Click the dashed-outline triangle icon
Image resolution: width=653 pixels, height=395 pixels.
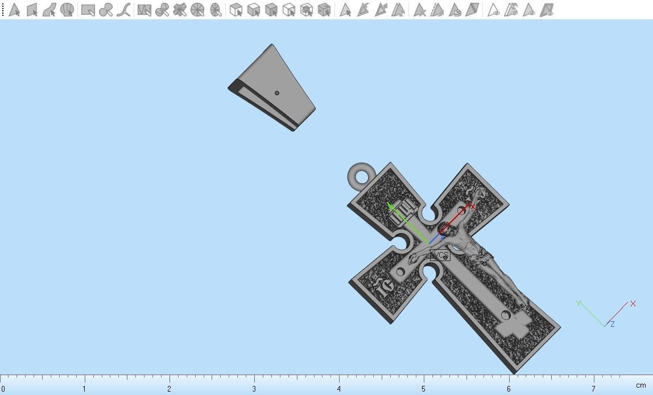click(436, 10)
